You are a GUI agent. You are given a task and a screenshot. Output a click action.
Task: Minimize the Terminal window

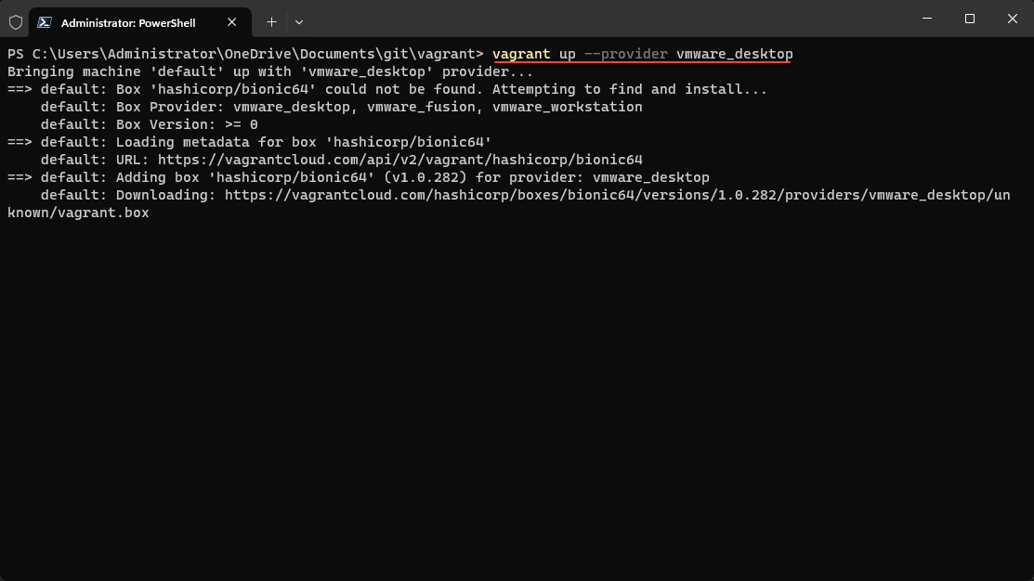tap(927, 19)
